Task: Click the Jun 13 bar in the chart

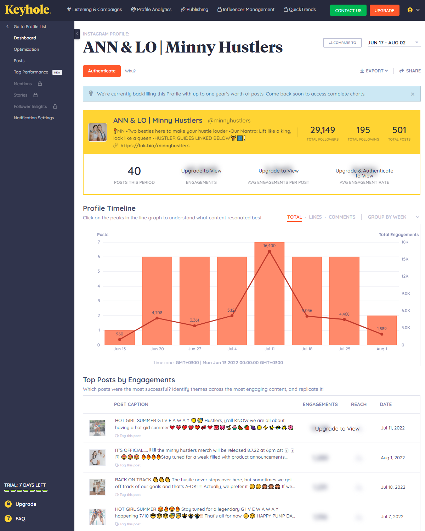Action: (x=120, y=338)
